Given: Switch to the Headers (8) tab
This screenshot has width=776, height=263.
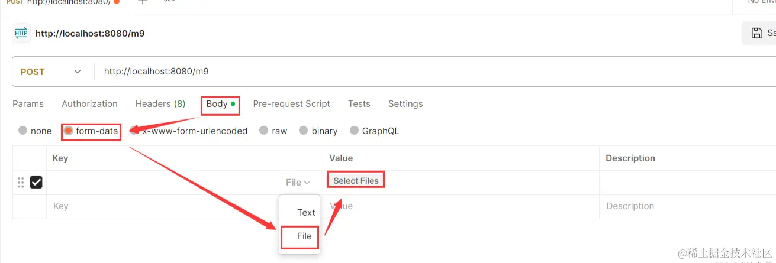Looking at the screenshot, I should [x=160, y=104].
